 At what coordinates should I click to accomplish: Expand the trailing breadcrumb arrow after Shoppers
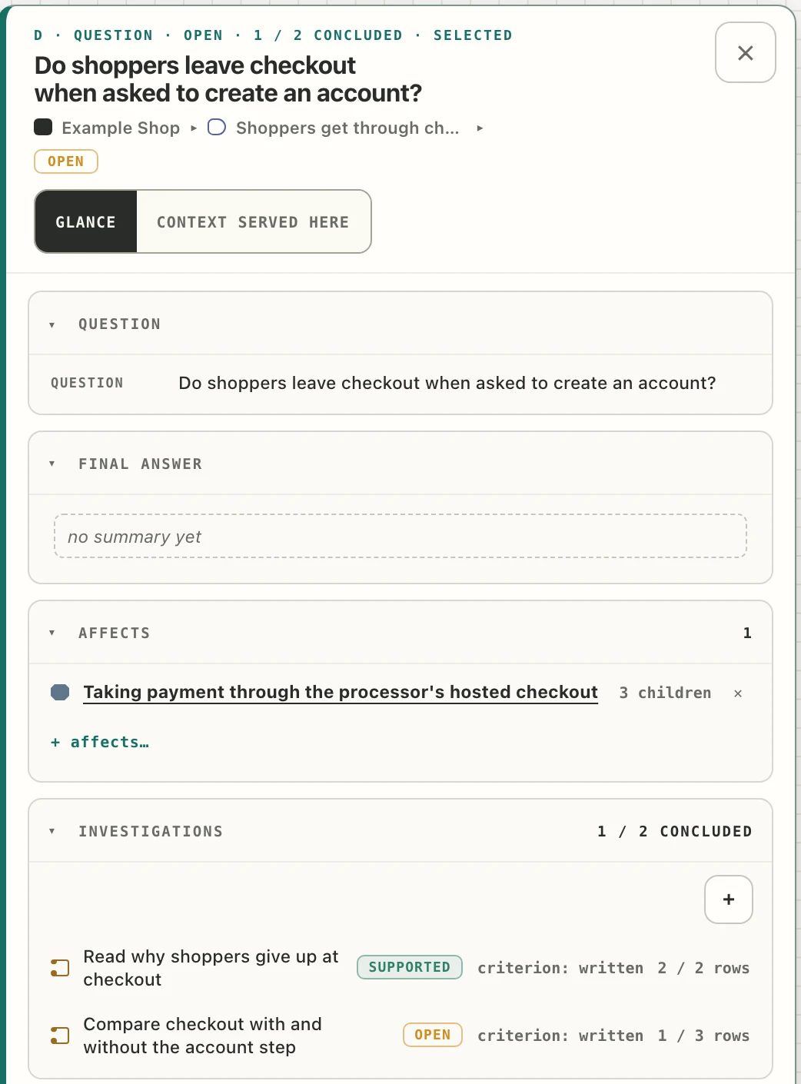[480, 128]
